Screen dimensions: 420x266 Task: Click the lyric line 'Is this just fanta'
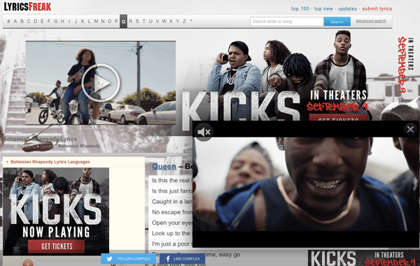(x=172, y=191)
